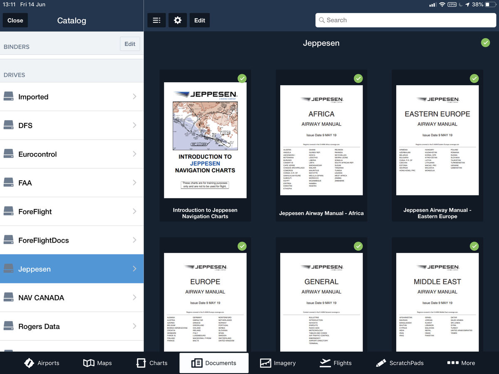
Task: Tap the Edit button beside Binders
Action: click(130, 44)
